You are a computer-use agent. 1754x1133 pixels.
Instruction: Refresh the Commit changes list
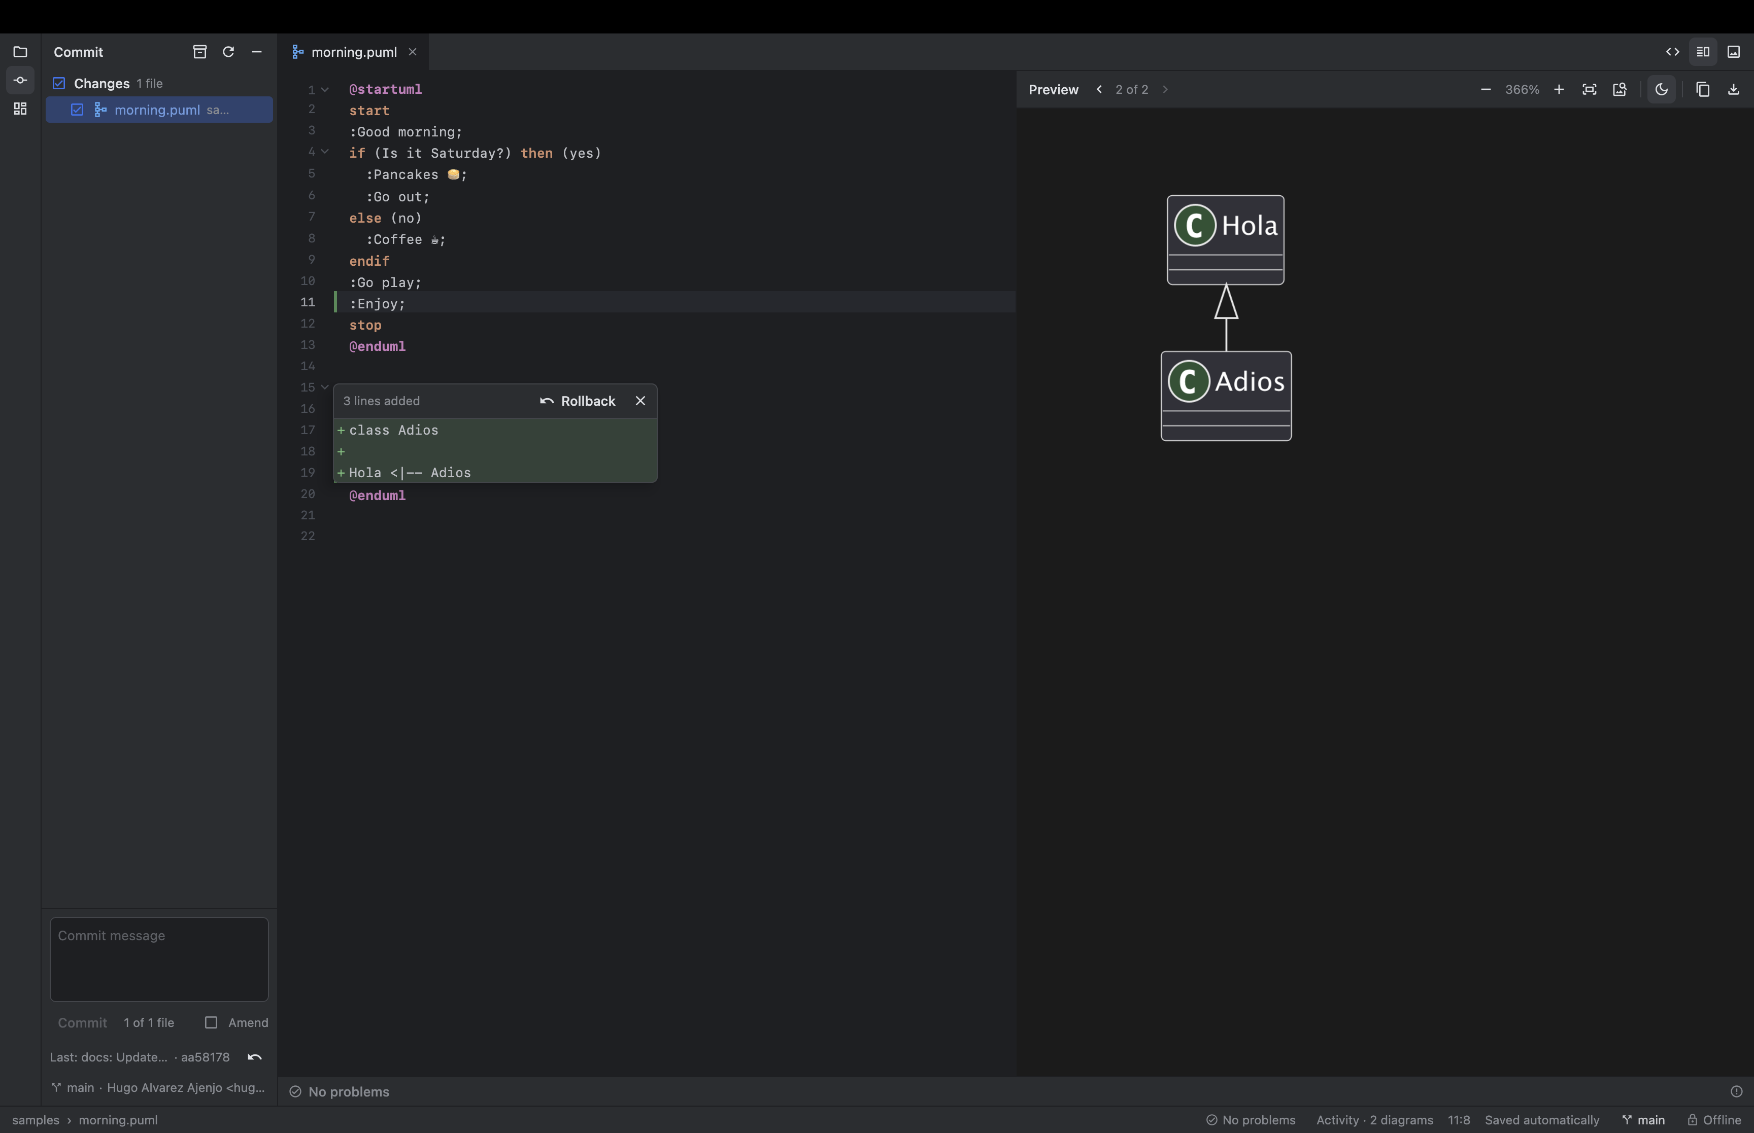point(228,52)
